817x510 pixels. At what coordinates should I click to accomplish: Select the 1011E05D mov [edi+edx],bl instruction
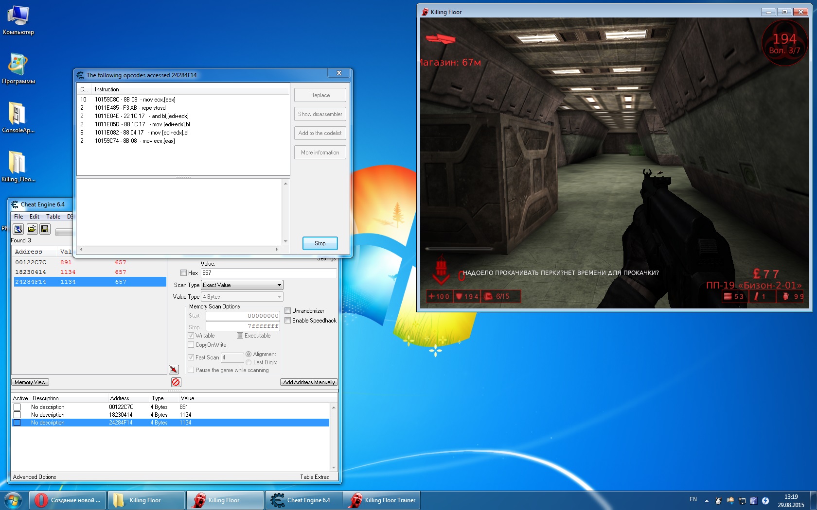coord(183,124)
